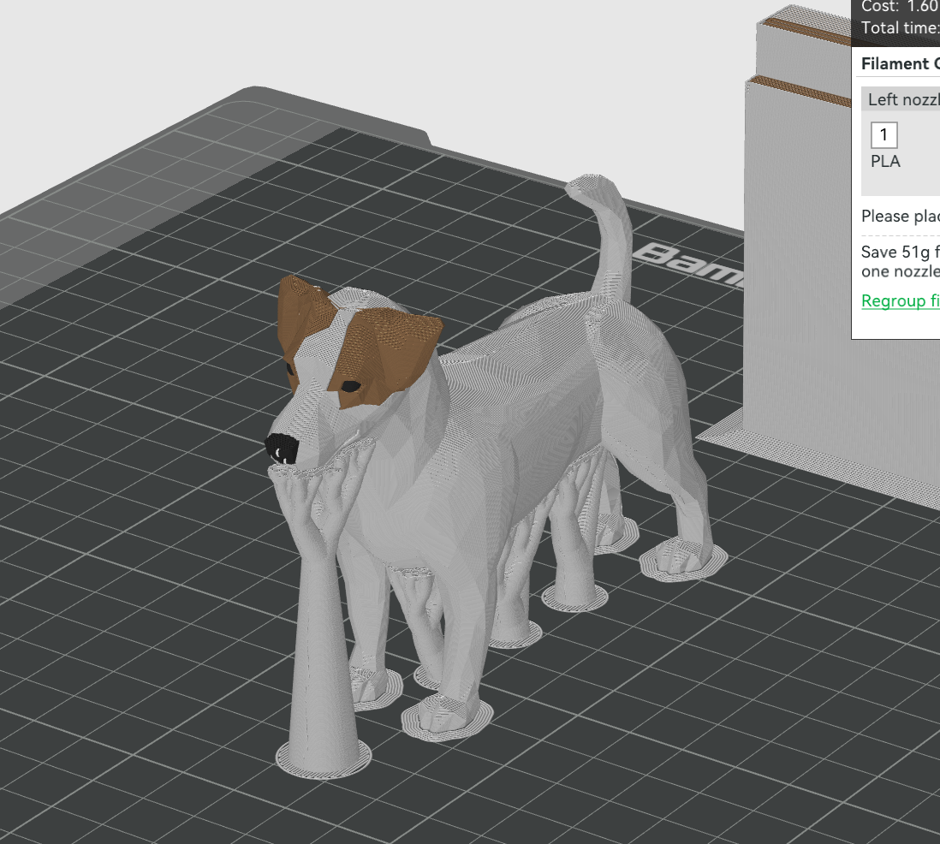
Task: Select the Filament heading in the panel
Action: click(900, 63)
